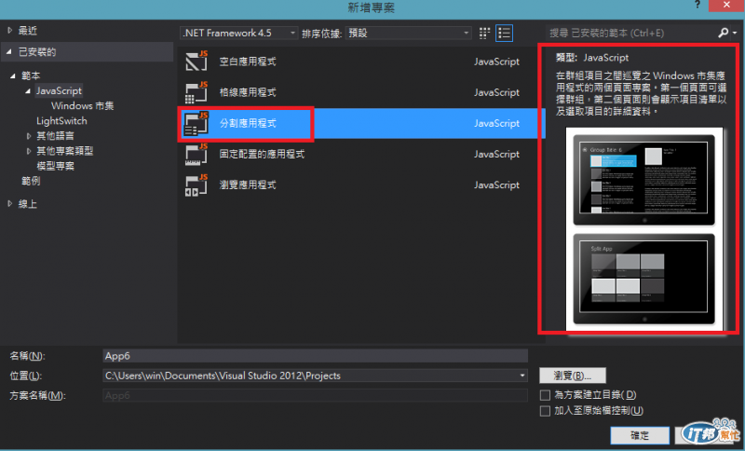Collapse the 範本 tree node
This screenshot has width=745, height=451.
point(13,75)
